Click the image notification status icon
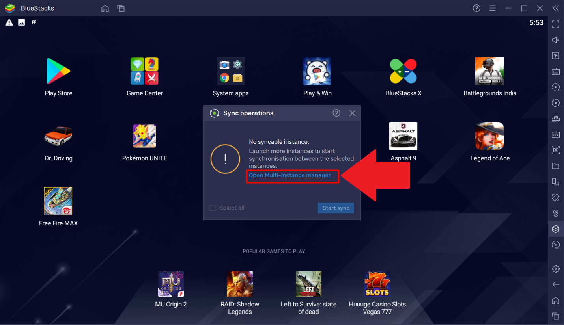564x325 pixels. (22, 22)
